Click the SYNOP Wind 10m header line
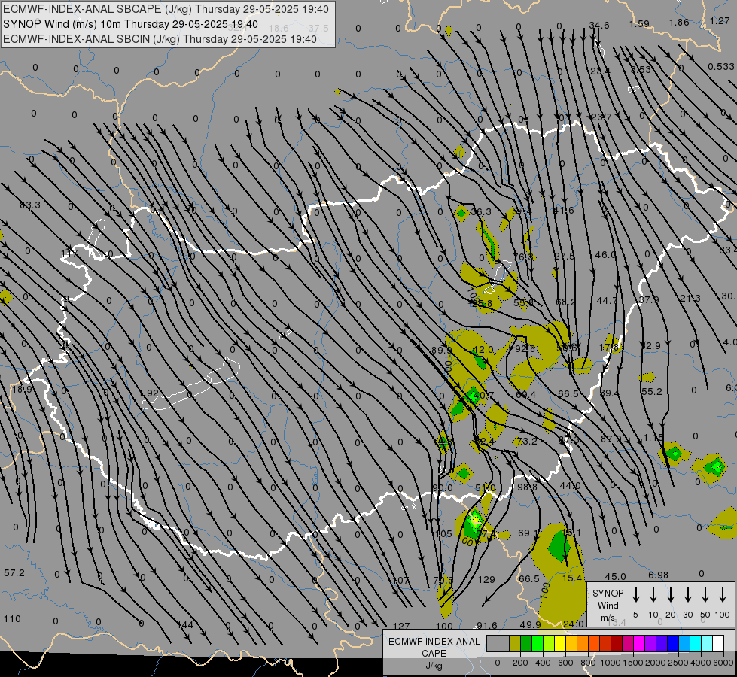Screen dimensions: 737x677 130,24
